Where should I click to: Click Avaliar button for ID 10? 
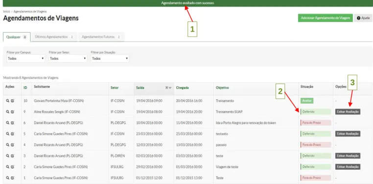307,101
